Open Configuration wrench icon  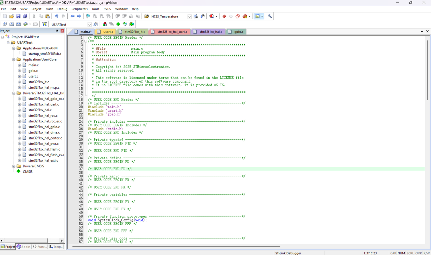(x=270, y=16)
